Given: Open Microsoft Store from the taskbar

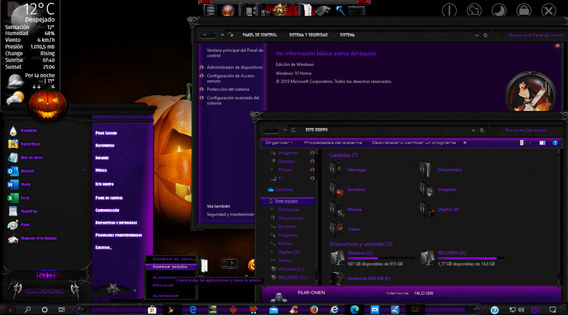Looking at the screenshot, I should tap(152, 310).
